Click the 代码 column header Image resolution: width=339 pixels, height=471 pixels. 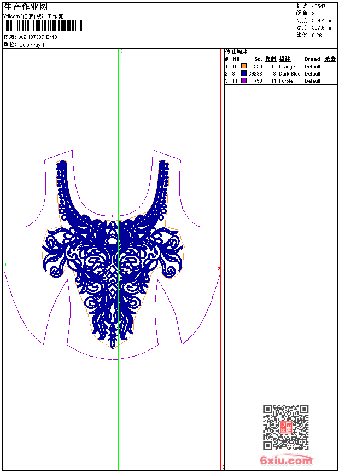pos(270,59)
